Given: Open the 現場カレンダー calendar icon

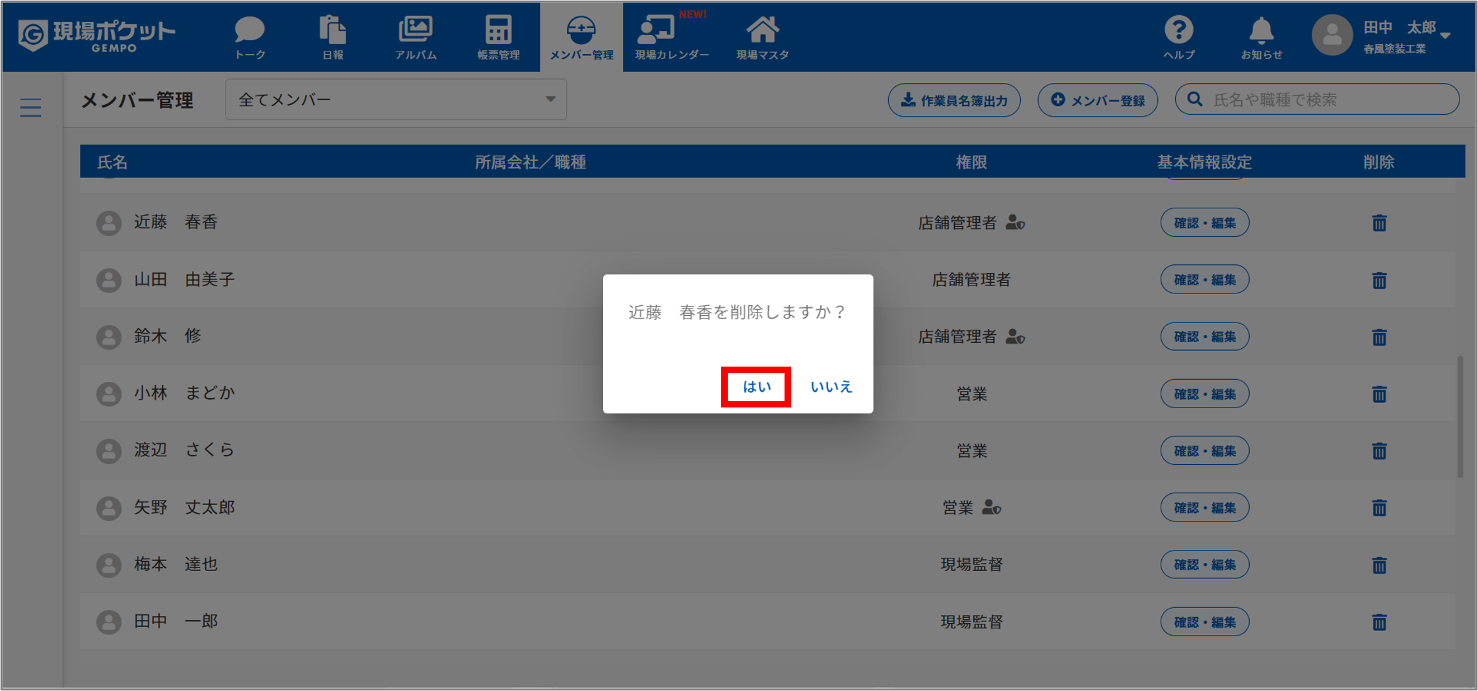Looking at the screenshot, I should click(672, 38).
